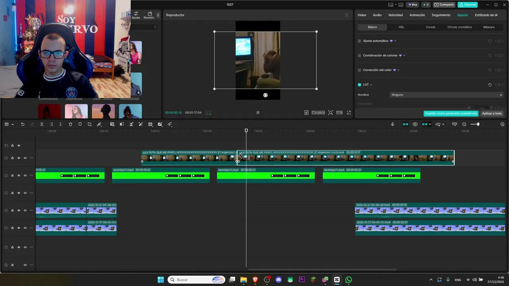Click the auto snapping icon
Viewport: 509px width, 286px height.
tap(415, 124)
